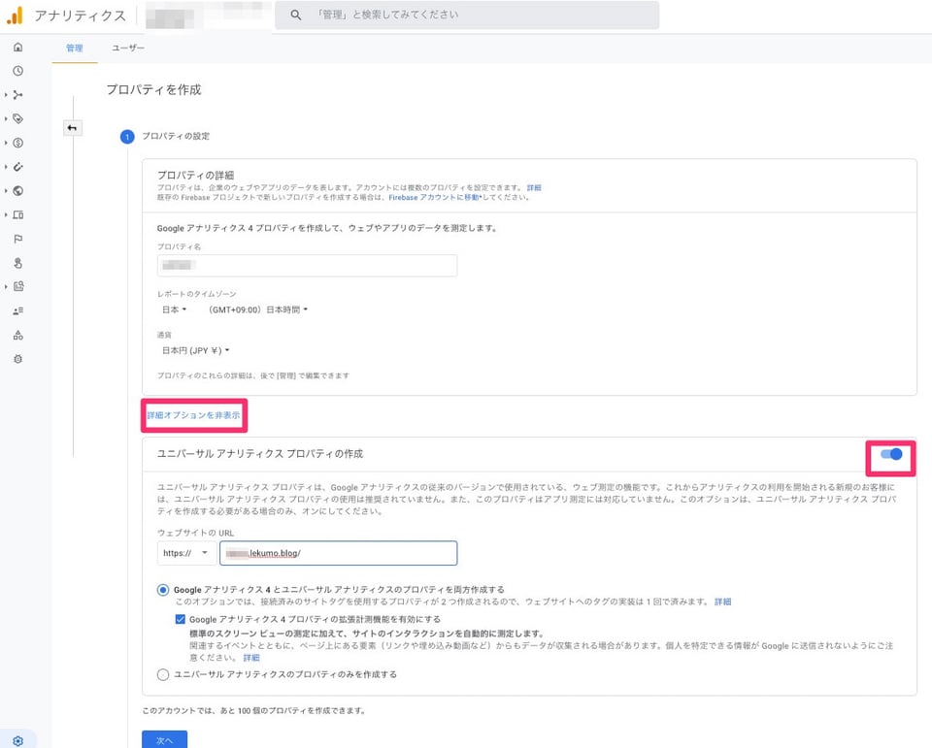932x748 pixels.
Task: Open the bug (debug) sidebar icon
Action: click(18, 359)
